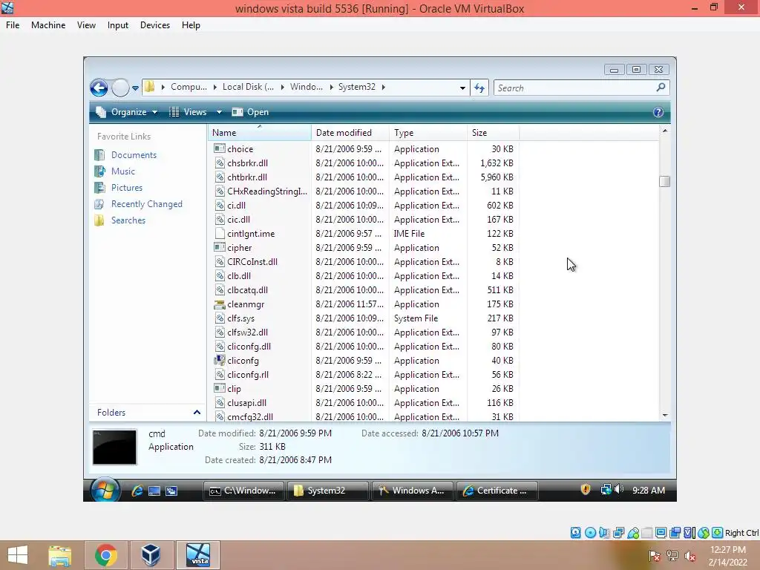Select file cic.dll by name

pos(238,219)
